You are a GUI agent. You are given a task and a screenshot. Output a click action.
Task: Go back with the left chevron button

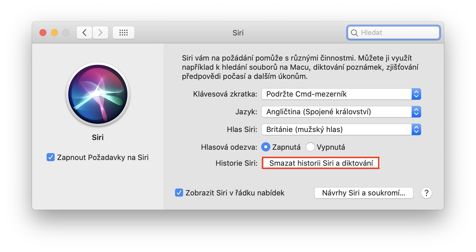click(84, 33)
